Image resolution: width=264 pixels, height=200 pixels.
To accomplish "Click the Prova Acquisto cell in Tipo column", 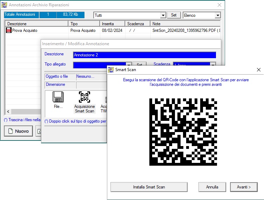I will (83, 30).
